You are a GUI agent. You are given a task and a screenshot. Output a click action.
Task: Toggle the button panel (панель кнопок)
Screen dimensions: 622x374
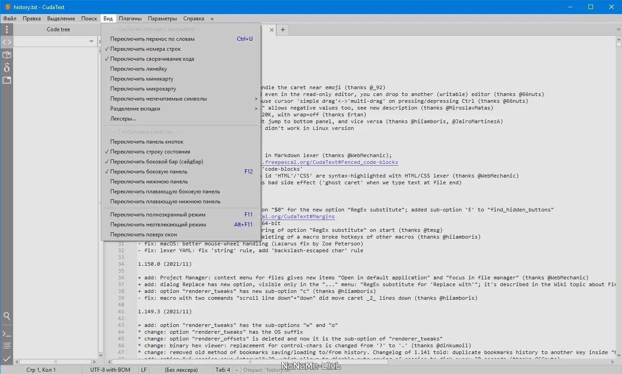[x=181, y=142]
